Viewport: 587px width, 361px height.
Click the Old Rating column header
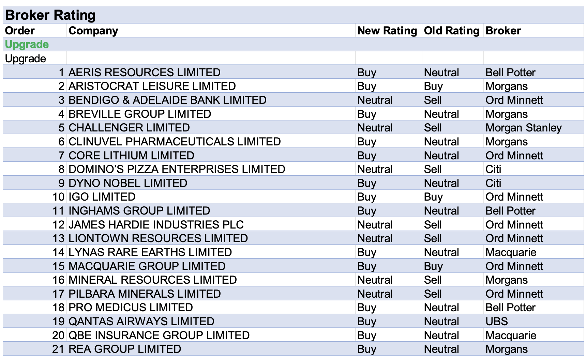(x=451, y=31)
